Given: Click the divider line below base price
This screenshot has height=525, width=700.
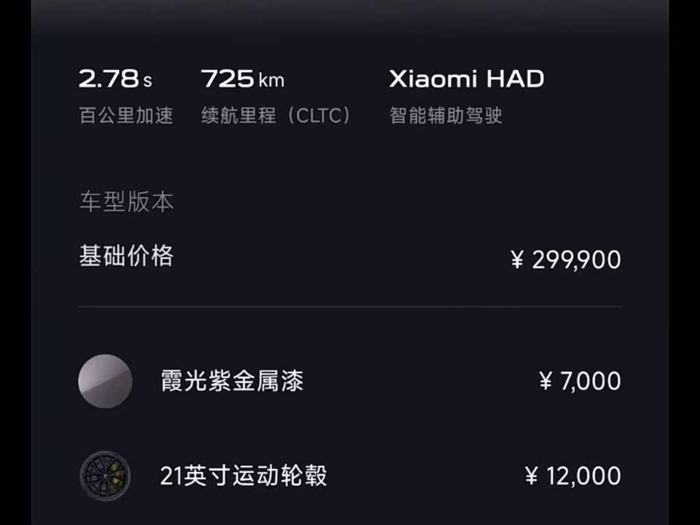Looking at the screenshot, I should coord(350,306).
